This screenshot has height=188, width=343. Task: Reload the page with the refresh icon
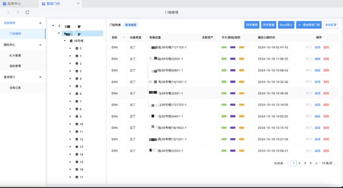coord(28,12)
